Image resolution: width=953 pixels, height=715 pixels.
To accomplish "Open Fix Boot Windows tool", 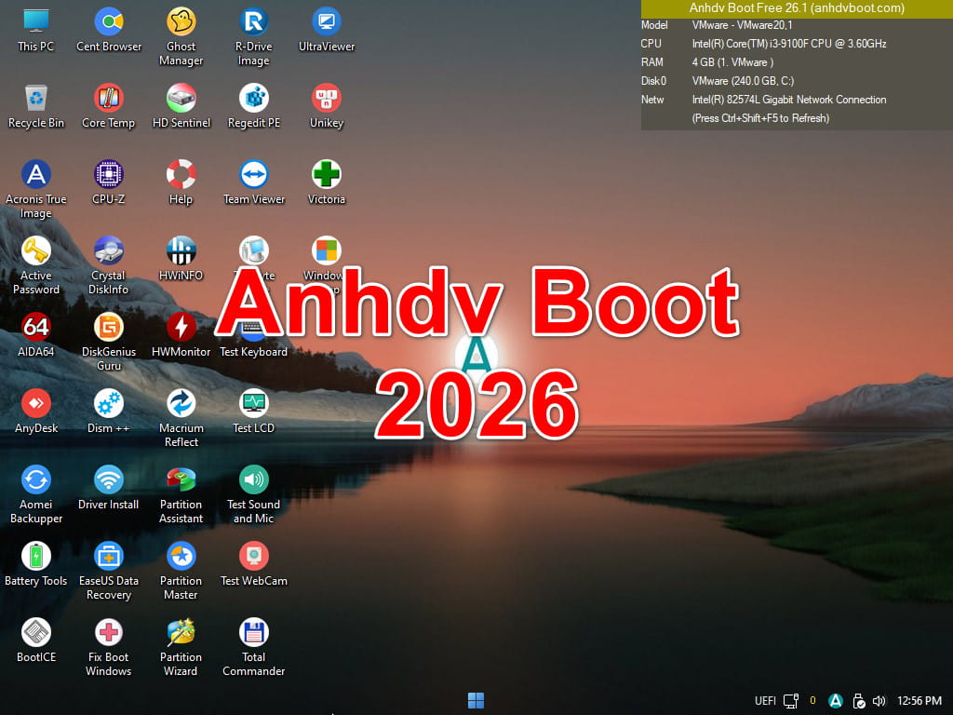I will pyautogui.click(x=109, y=647).
